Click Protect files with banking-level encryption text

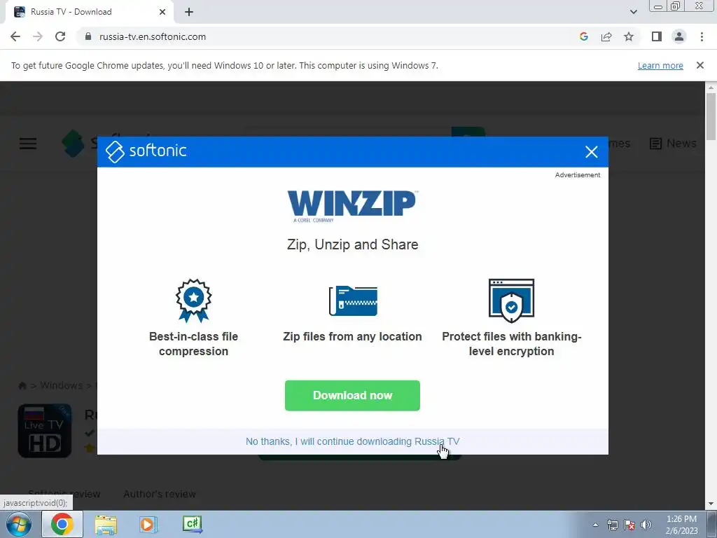511,343
